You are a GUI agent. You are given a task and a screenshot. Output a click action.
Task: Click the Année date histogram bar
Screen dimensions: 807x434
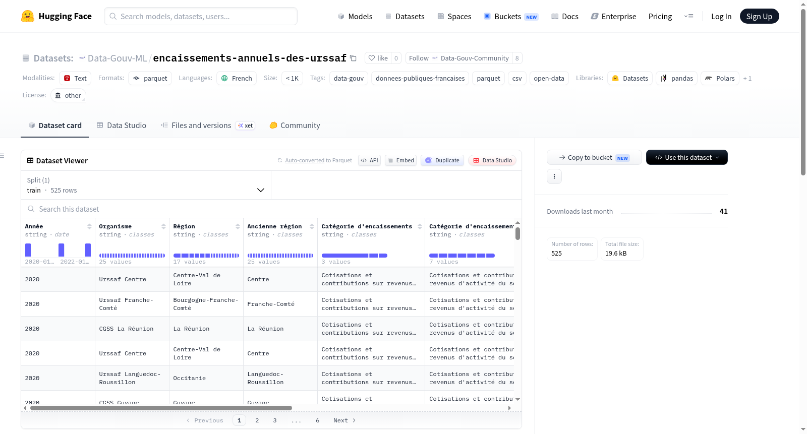[x=58, y=250]
